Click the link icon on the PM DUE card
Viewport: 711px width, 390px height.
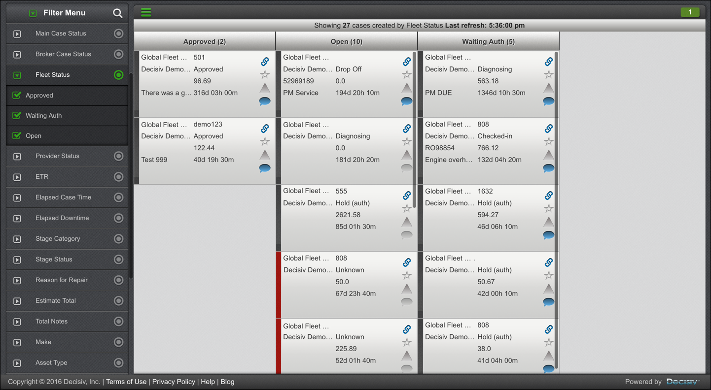[549, 62]
